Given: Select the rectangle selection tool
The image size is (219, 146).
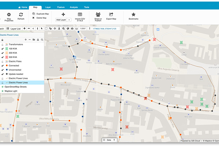Looking at the screenshot, I should [x=46, y=28].
